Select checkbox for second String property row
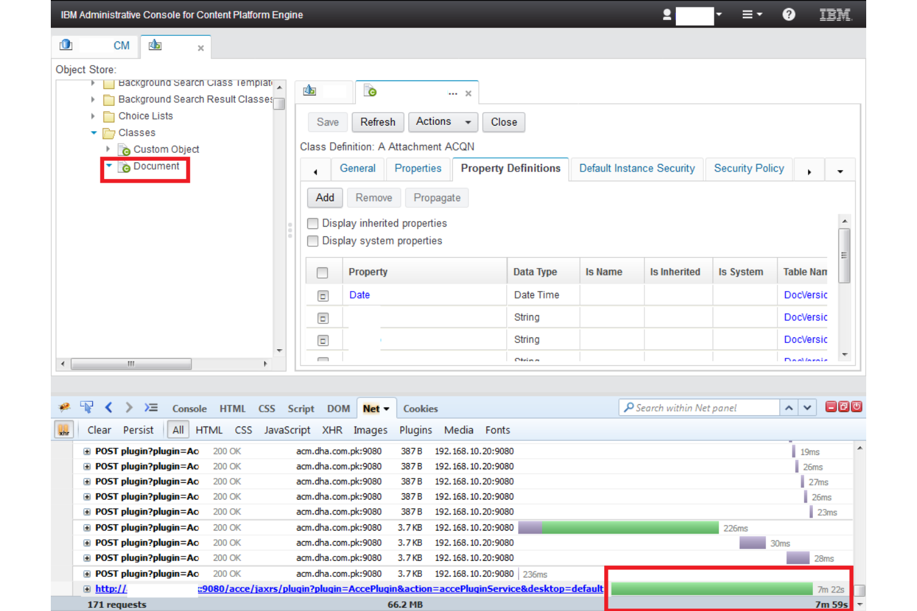This screenshot has width=917, height=611. point(323,340)
